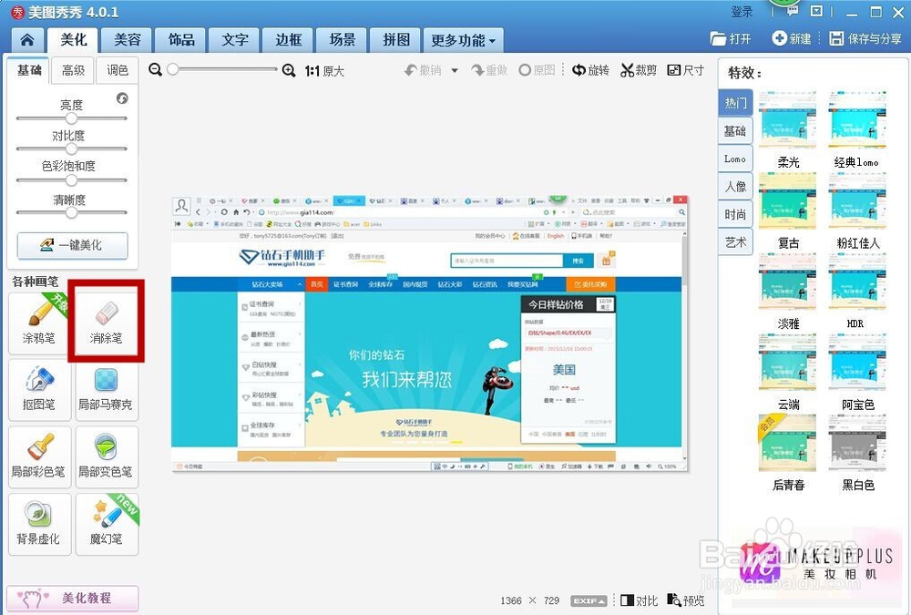Screen dimensions: 911x615
Task: Apply the 黑白色 black and white effect
Action: pos(856,444)
